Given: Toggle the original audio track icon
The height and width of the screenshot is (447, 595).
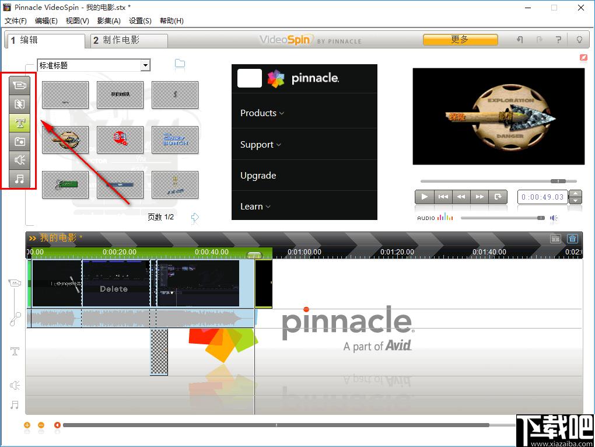Looking at the screenshot, I should [15, 319].
